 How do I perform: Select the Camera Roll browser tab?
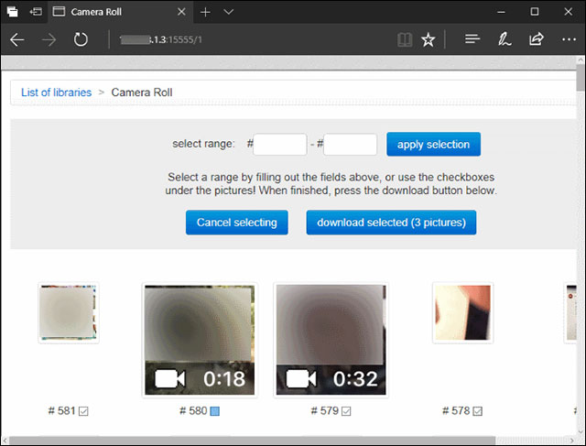(x=119, y=12)
